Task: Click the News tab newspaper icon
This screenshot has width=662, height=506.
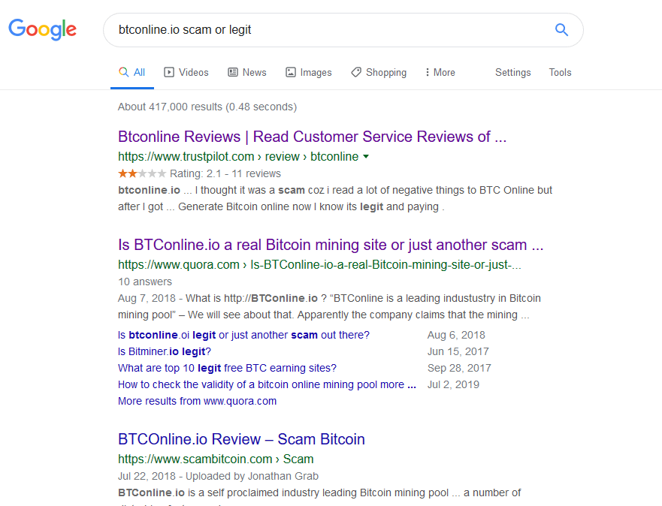Action: coord(233,72)
